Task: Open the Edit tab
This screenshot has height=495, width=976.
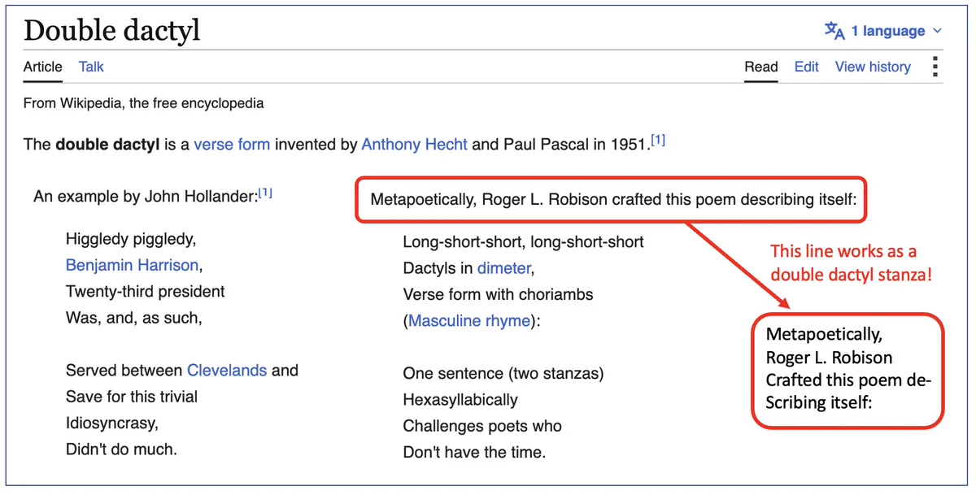Action: [806, 67]
